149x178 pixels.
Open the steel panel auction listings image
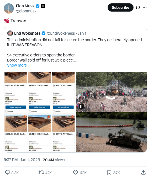(40, 112)
